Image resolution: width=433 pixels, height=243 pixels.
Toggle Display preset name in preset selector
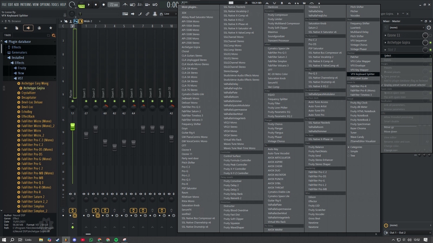(404, 85)
